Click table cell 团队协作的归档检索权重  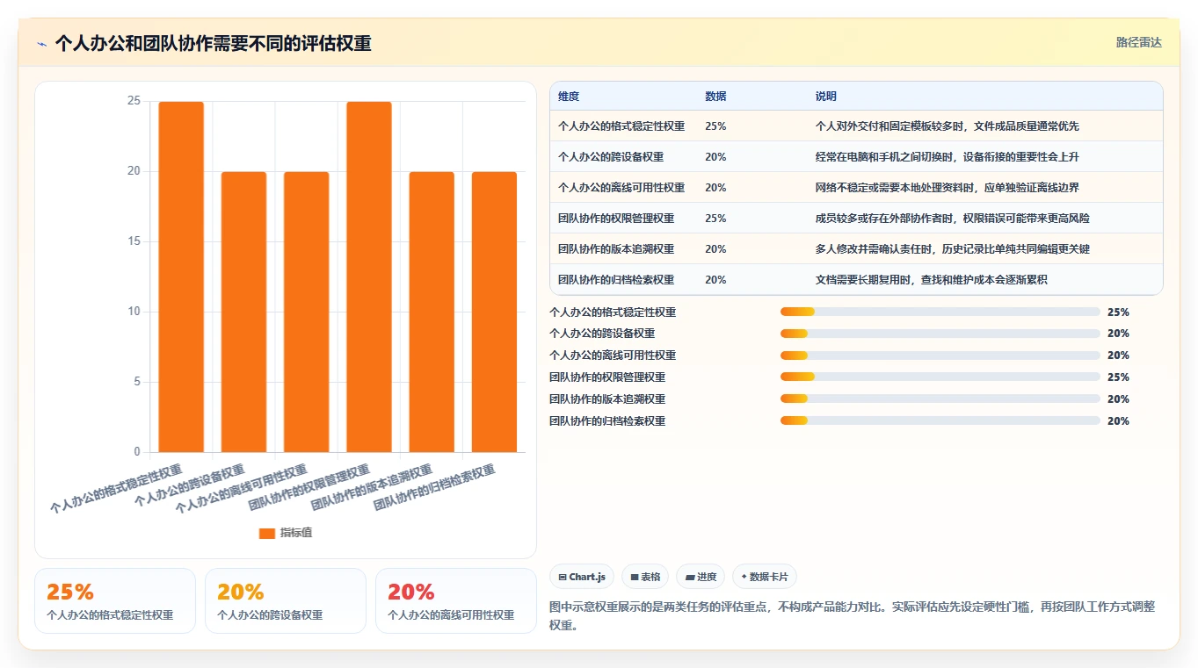coord(616,280)
